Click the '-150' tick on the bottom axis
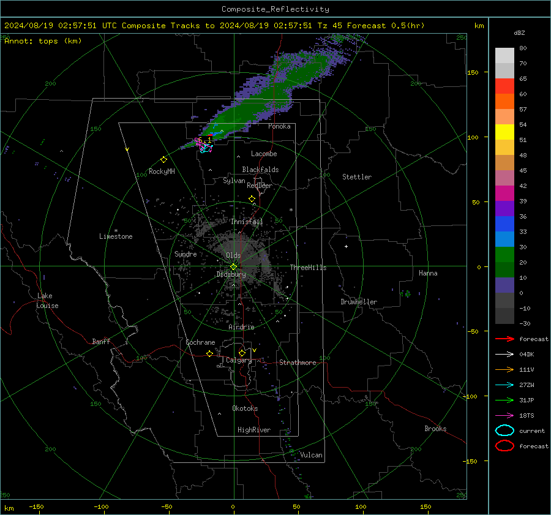 click(x=36, y=506)
